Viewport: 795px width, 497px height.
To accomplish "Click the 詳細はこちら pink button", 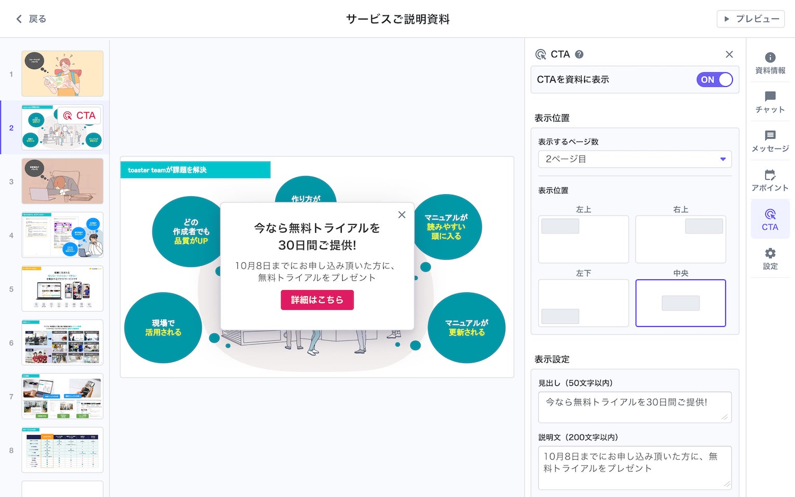I will (x=317, y=300).
